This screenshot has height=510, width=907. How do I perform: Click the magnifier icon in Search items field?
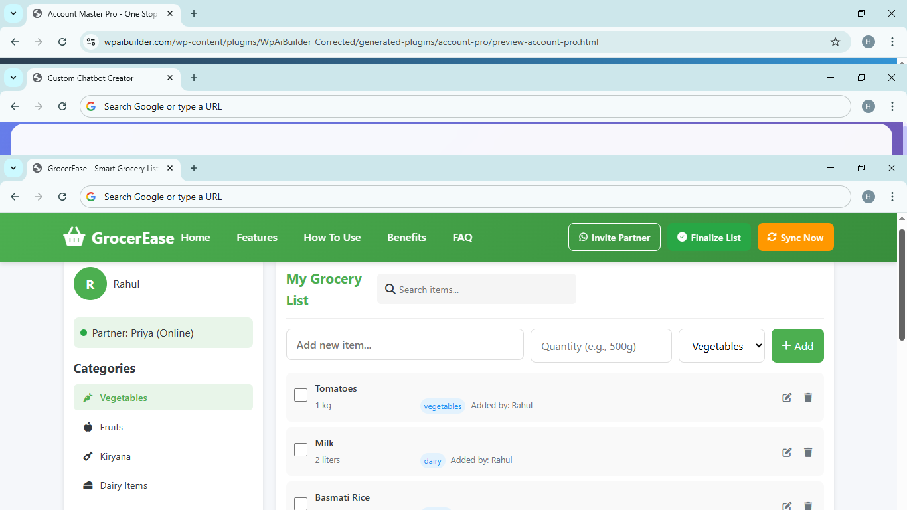point(390,289)
